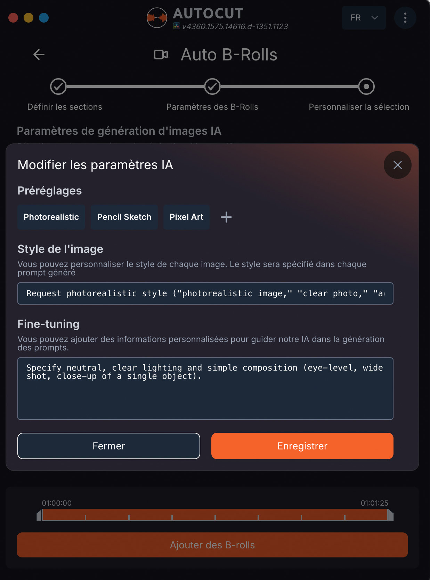Select the Pencil Sketch preset
This screenshot has width=430, height=580.
point(124,217)
